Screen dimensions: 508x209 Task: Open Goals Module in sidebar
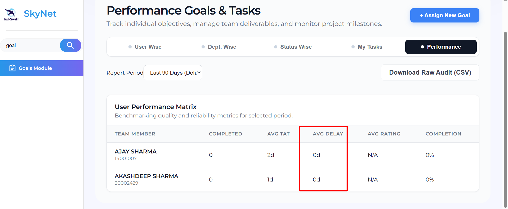pyautogui.click(x=42, y=68)
